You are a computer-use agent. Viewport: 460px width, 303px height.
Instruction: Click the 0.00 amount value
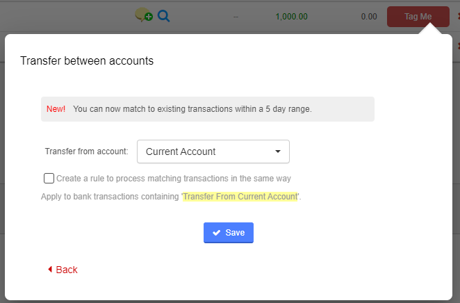pos(369,17)
